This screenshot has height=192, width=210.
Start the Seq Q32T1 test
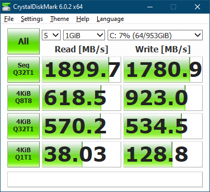(x=24, y=70)
